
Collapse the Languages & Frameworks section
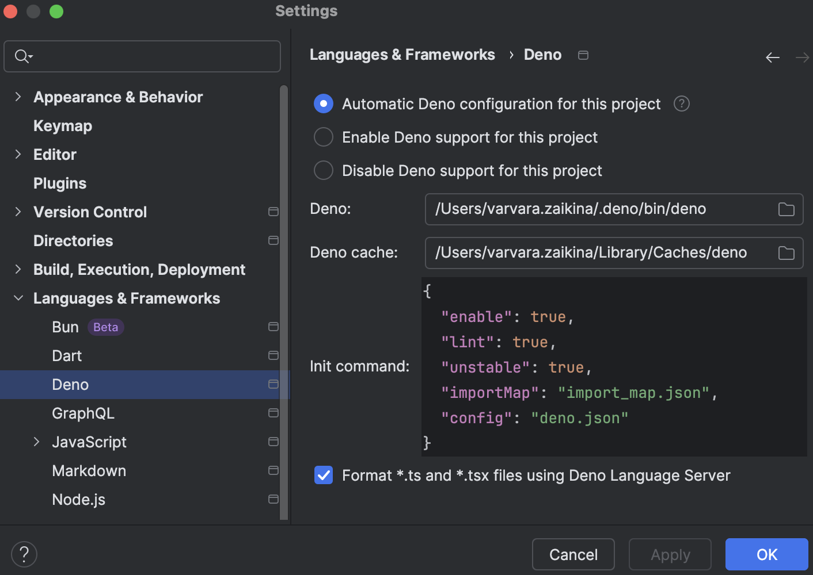click(17, 298)
